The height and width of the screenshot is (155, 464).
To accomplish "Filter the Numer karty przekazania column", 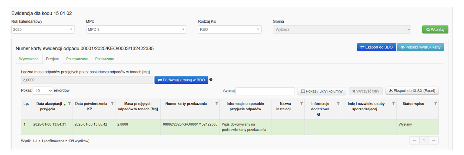I will click(217, 104).
